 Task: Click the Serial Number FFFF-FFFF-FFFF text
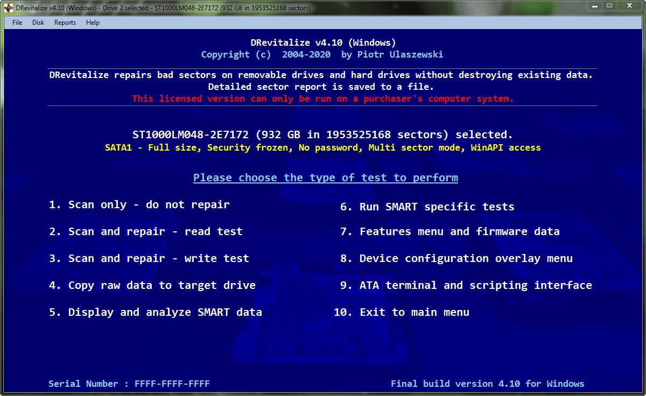(129, 384)
